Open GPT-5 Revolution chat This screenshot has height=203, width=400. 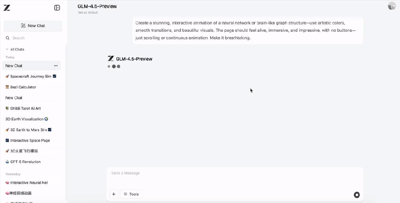(25, 162)
